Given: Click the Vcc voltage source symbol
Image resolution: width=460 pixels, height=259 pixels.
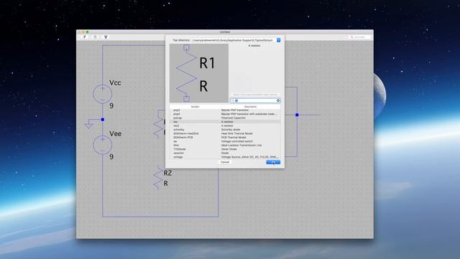Looking at the screenshot, I should (102, 94).
